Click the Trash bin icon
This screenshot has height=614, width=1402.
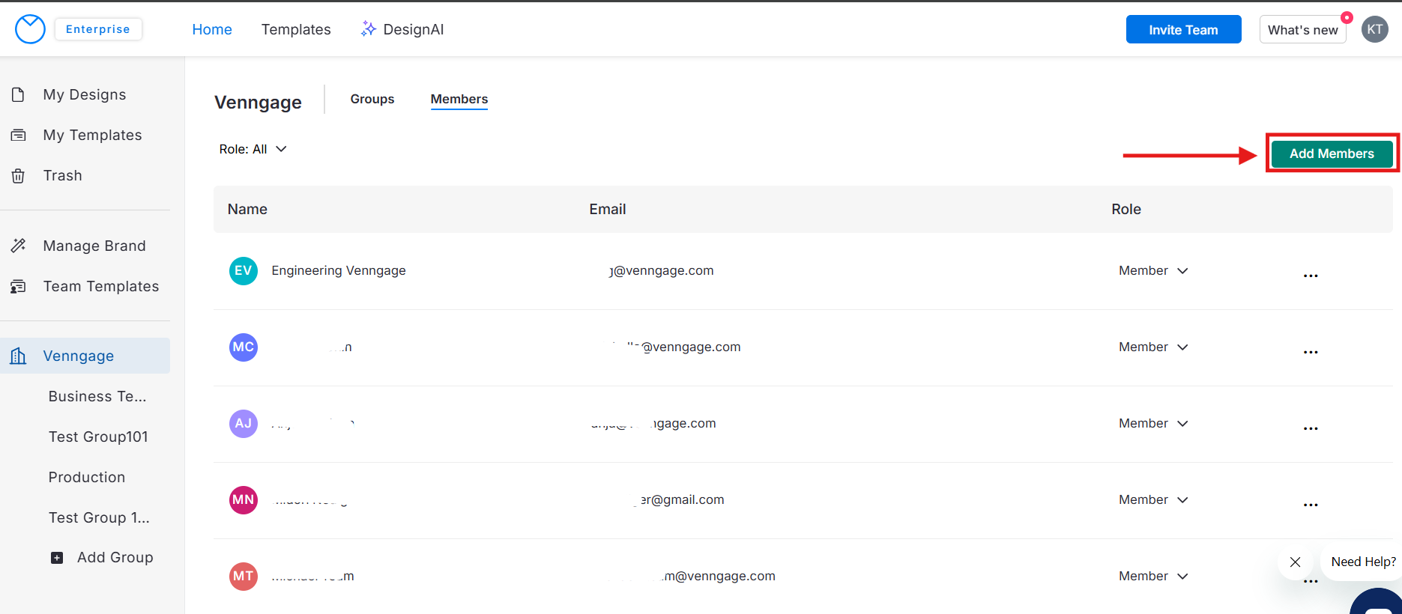click(x=18, y=176)
